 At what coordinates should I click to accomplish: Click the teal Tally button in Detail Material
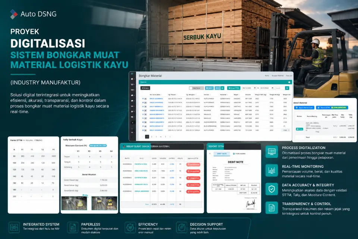pos(299,129)
